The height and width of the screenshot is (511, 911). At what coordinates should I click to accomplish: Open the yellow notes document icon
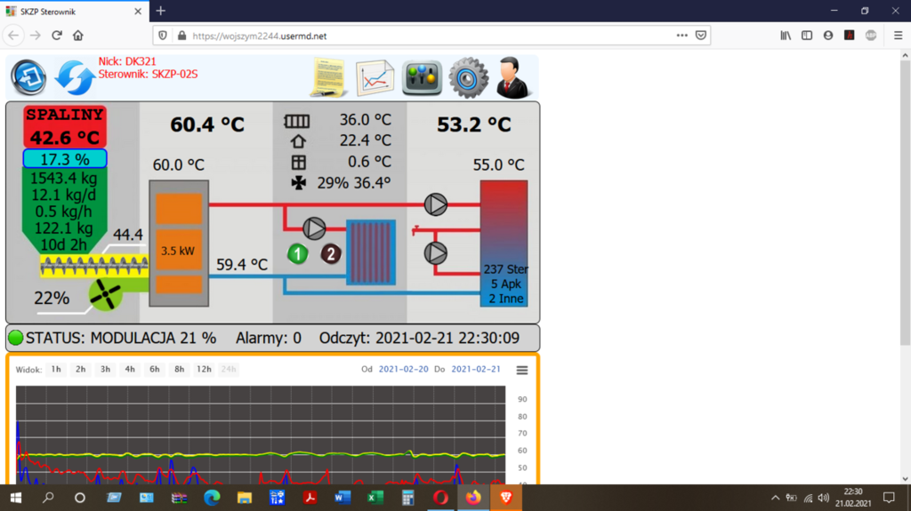(328, 77)
